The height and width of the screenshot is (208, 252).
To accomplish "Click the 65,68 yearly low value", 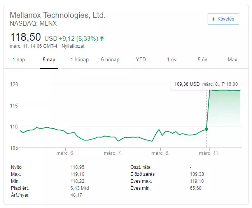I will [x=196, y=188].
